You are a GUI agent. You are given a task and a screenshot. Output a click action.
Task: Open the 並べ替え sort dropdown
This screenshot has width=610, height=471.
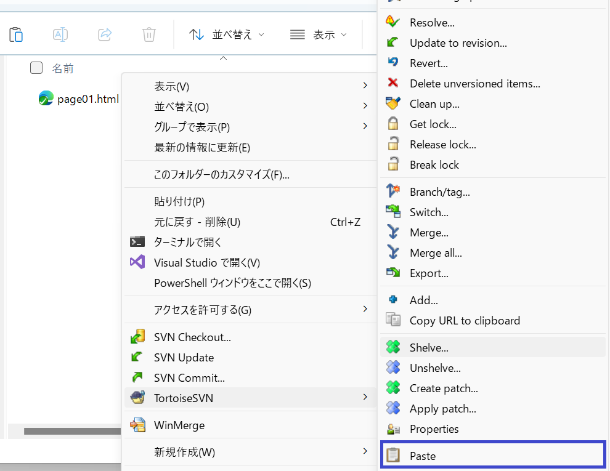point(227,34)
